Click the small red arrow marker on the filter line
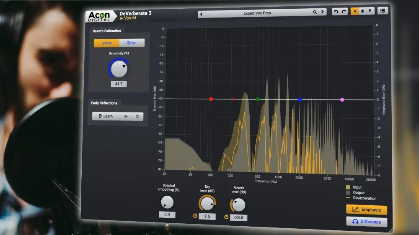This screenshot has height=235, width=419. 234,99
